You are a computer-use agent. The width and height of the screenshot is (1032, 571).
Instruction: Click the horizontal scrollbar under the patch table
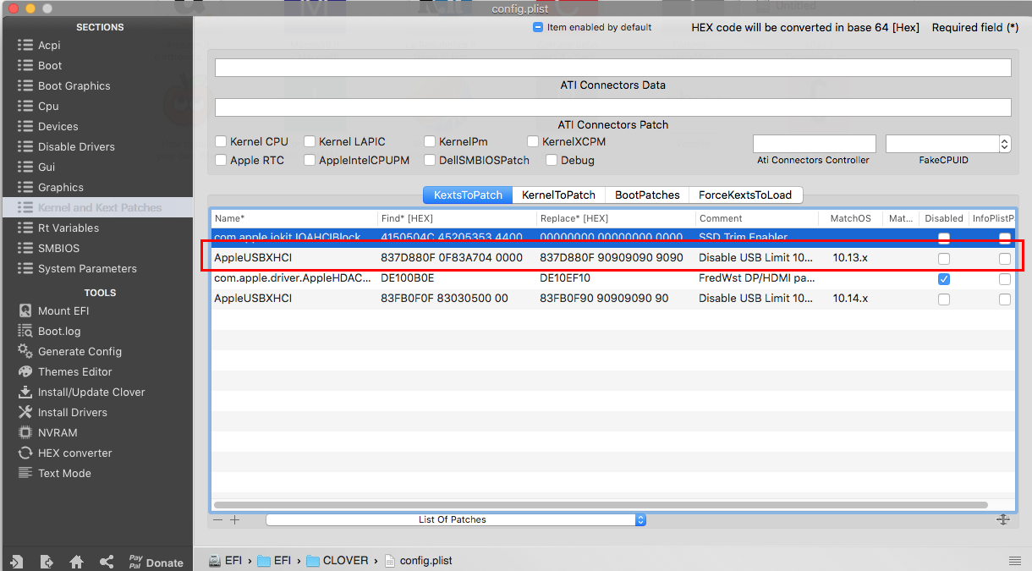click(x=601, y=505)
